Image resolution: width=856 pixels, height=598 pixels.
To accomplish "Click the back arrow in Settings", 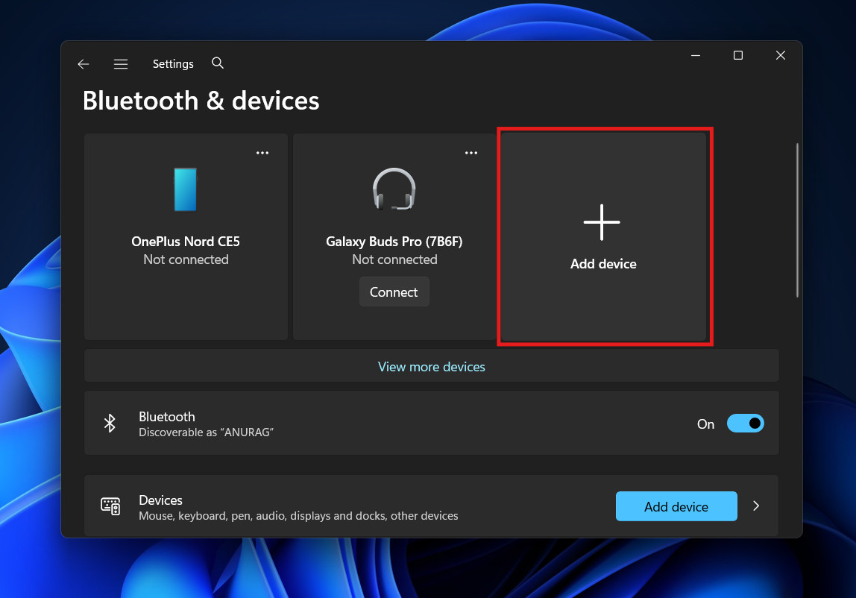I will pos(83,63).
